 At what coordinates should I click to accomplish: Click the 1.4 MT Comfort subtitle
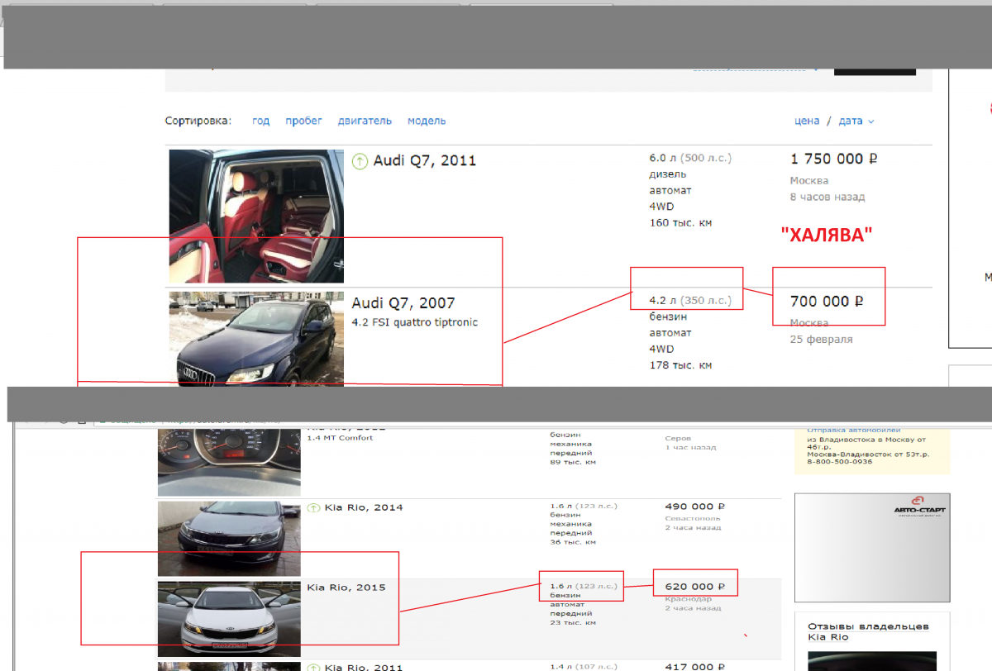340,438
